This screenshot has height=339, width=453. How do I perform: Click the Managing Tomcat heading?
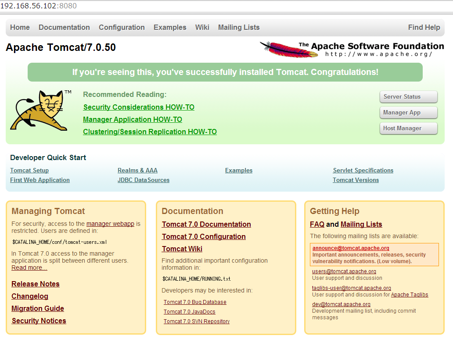48,211
